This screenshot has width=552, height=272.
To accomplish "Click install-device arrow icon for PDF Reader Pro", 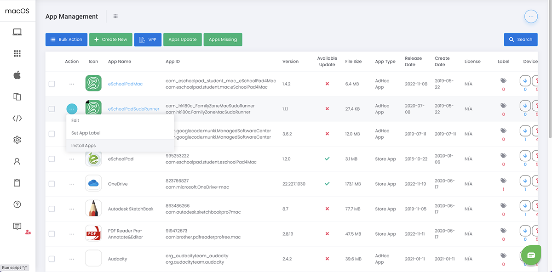I will tap(525, 231).
